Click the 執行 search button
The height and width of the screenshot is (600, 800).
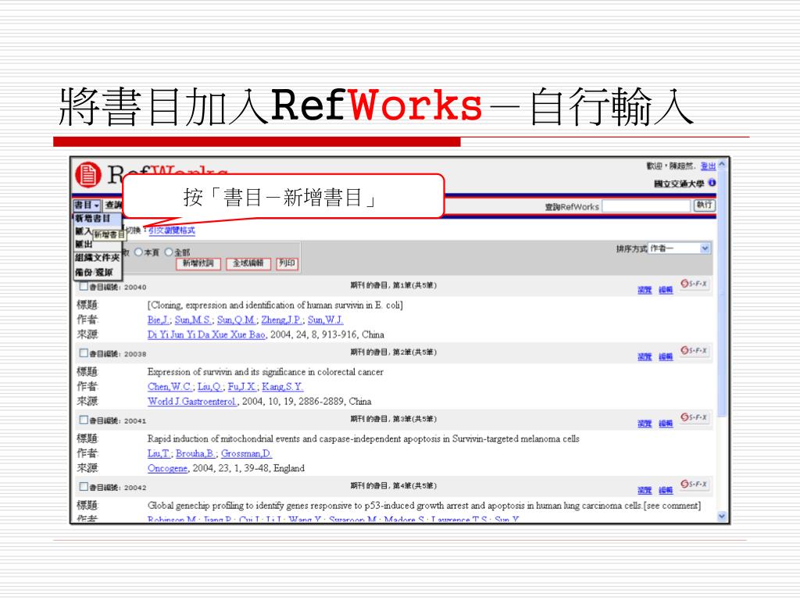pos(705,205)
